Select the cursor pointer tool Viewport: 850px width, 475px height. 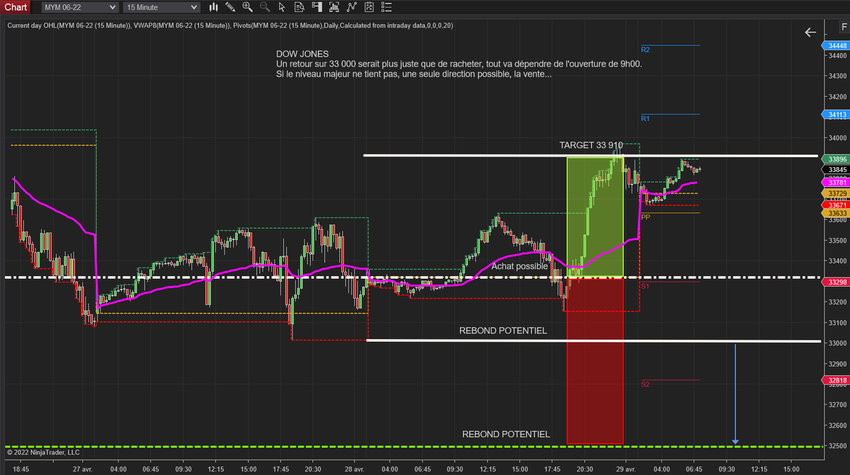[282, 7]
